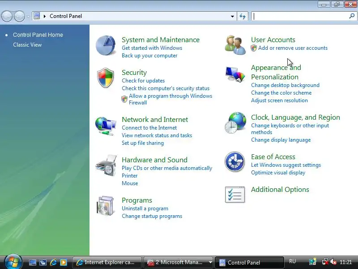
Task: Launch Windows Media Player from Quick Launch
Action: click(64, 262)
